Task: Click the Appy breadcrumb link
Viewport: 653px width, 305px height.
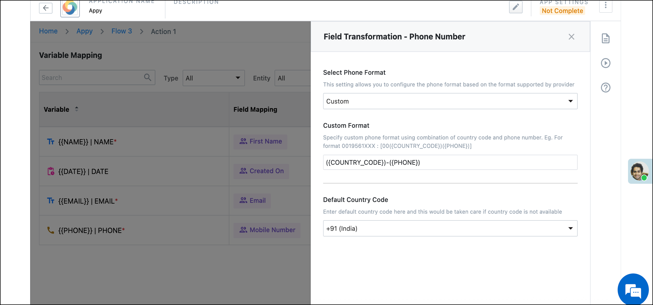Action: click(84, 31)
